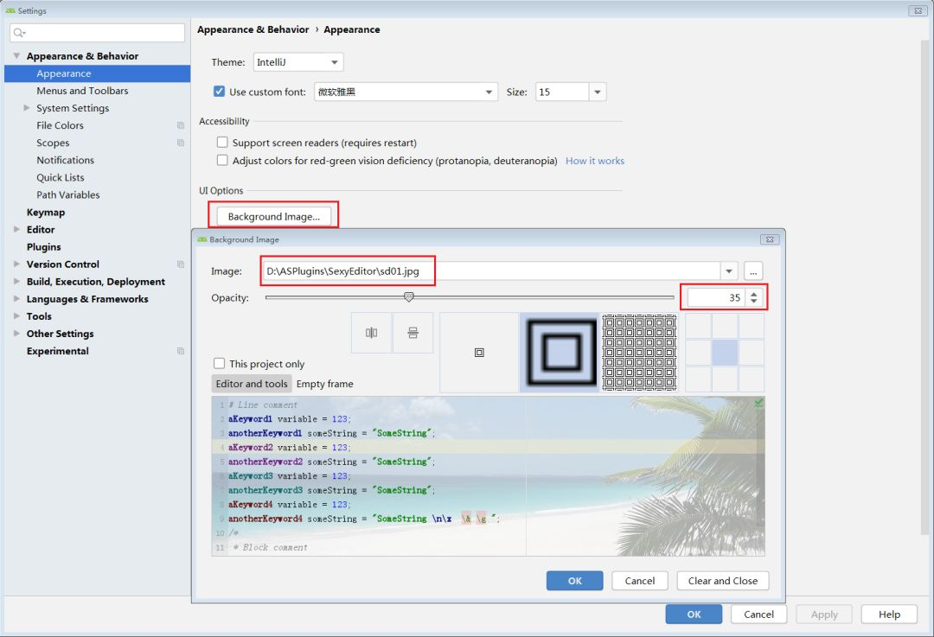
Task: Select the center anchor placement cell
Action: tap(725, 353)
